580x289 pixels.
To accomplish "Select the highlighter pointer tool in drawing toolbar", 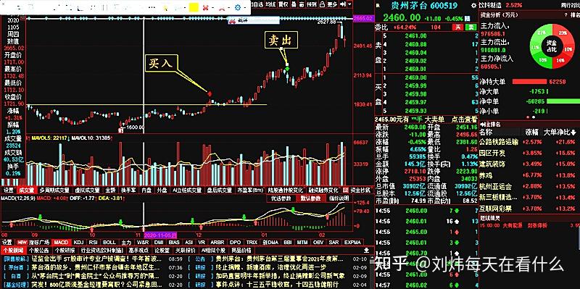I will pos(165,7).
